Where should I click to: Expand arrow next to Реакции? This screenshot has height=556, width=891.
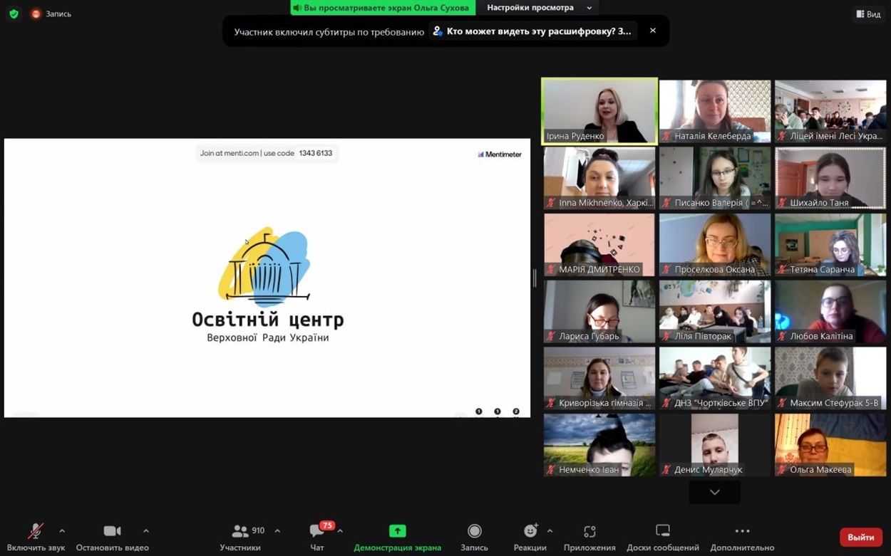[550, 531]
